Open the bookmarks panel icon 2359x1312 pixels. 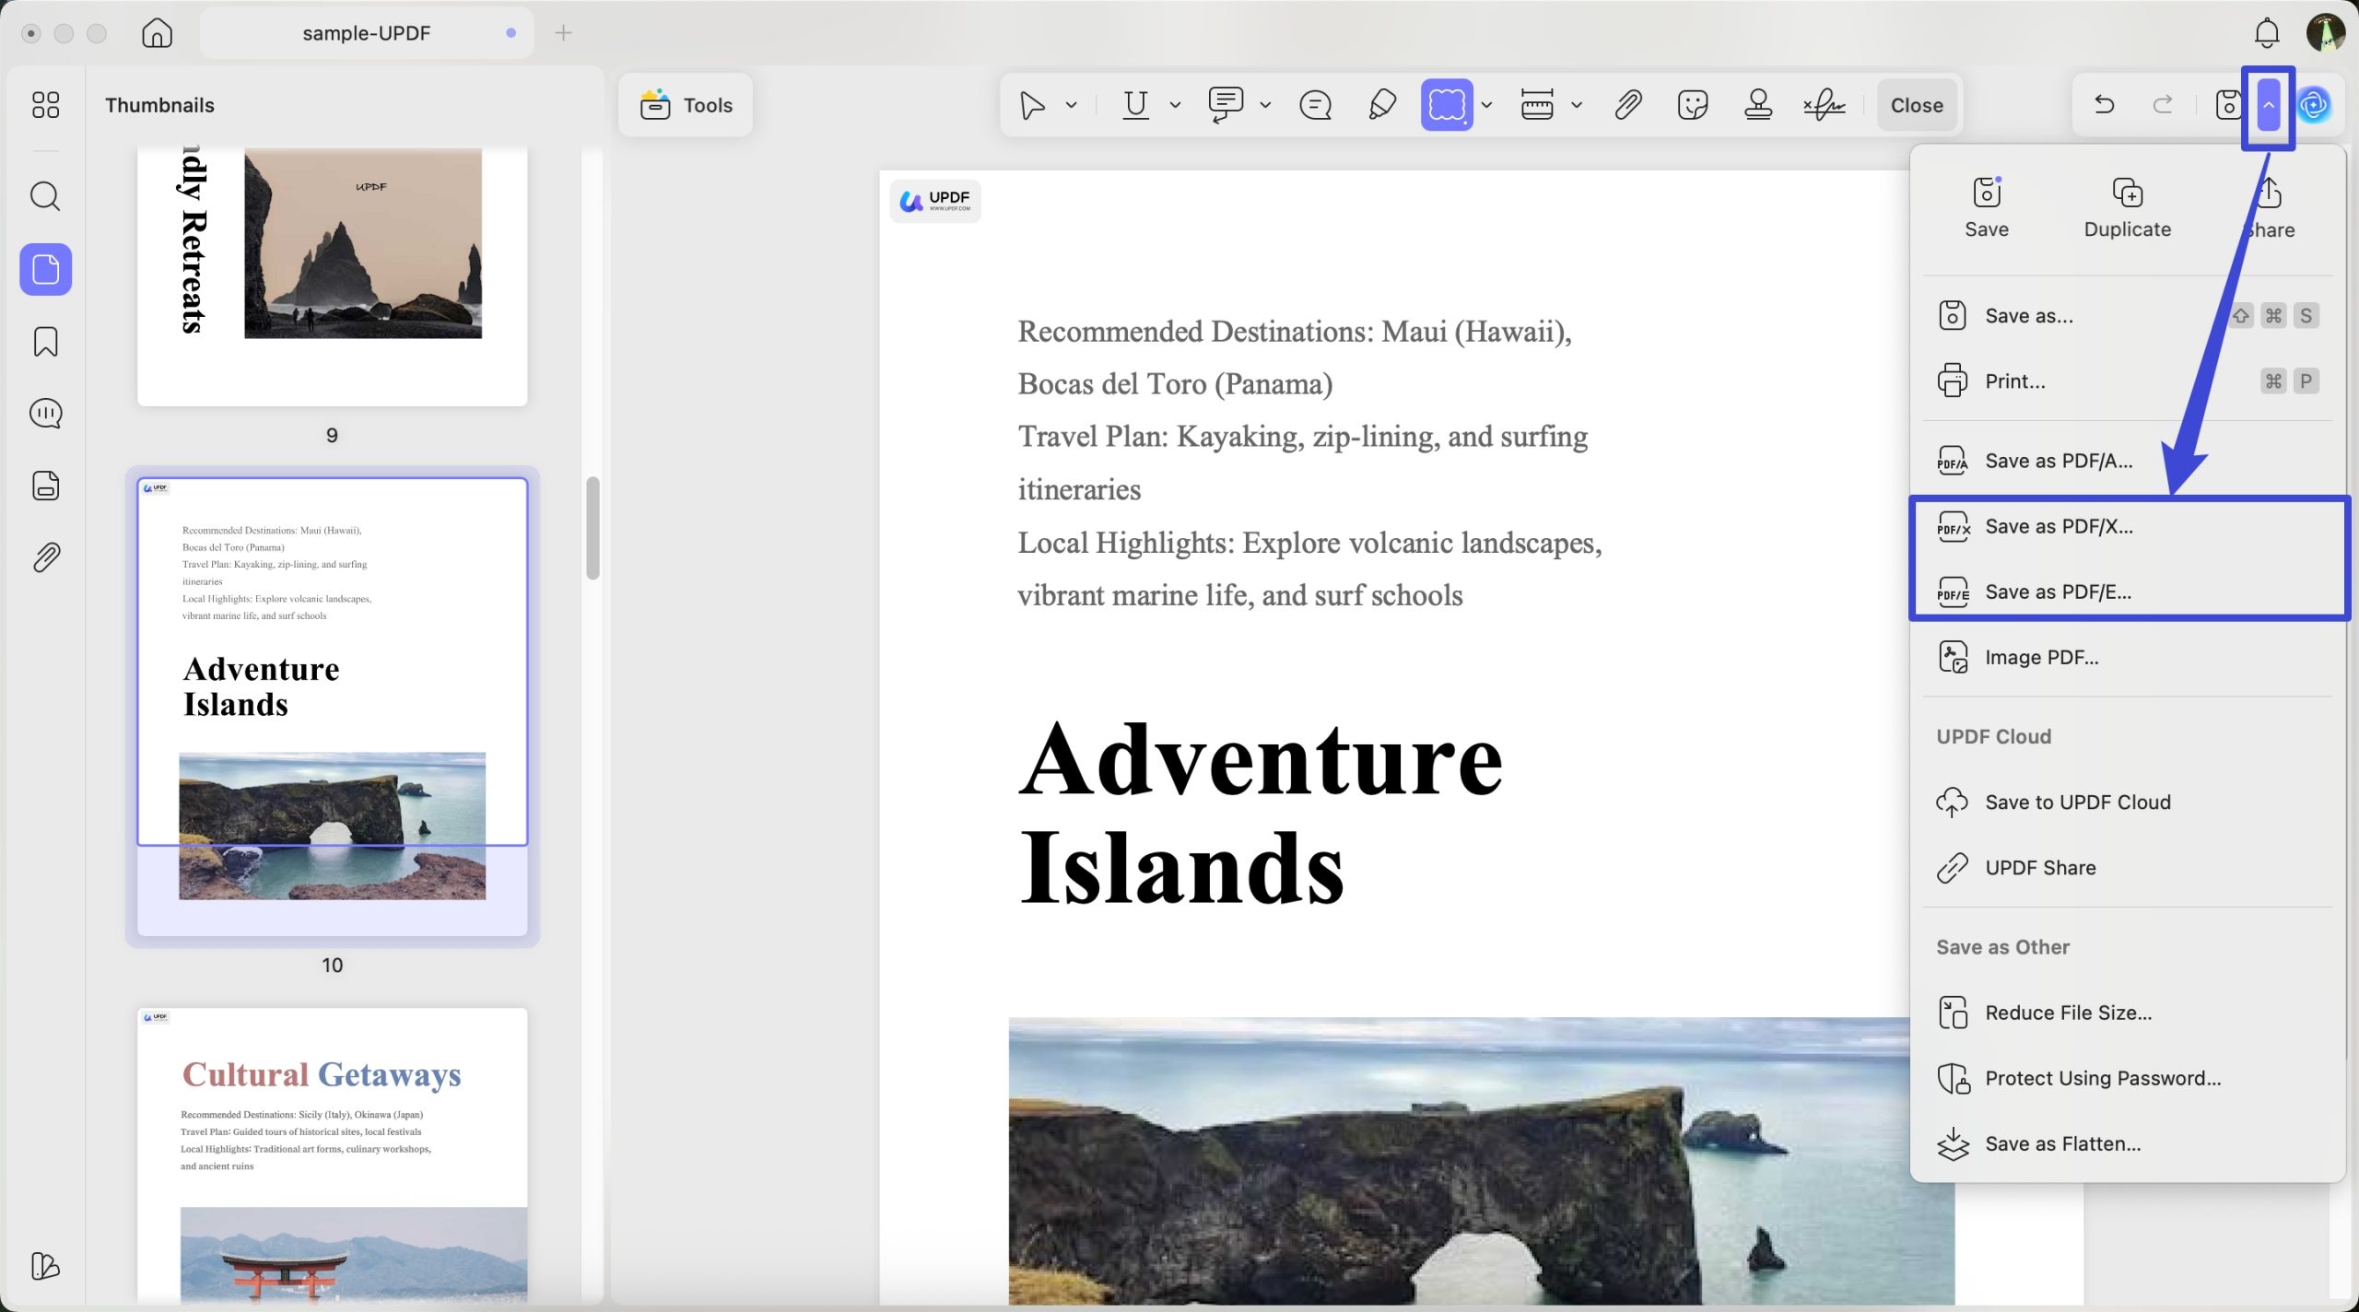click(x=45, y=342)
